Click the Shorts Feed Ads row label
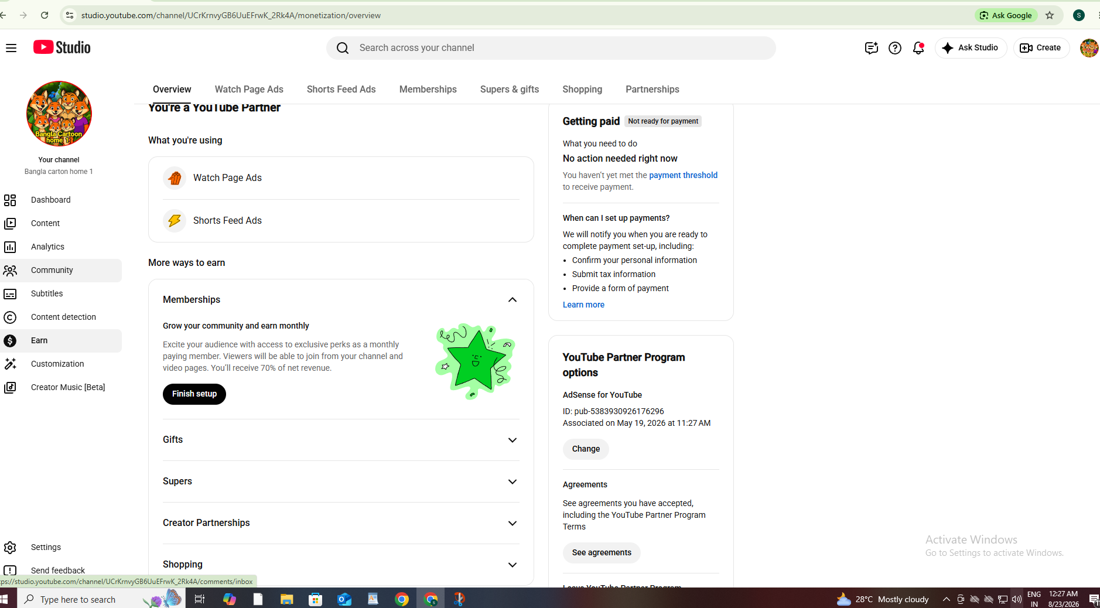Viewport: 1100px width, 608px height. click(227, 221)
